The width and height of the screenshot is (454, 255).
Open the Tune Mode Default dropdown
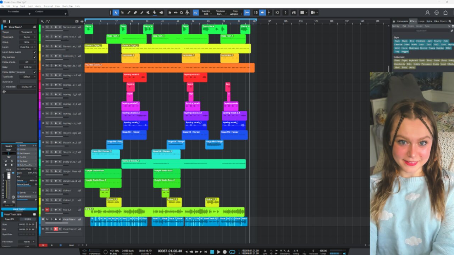click(x=28, y=76)
